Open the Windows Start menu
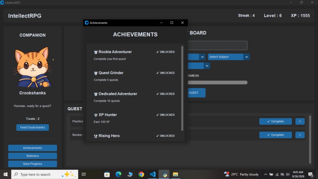Screen dimensions: 318x179 coord(6,174)
